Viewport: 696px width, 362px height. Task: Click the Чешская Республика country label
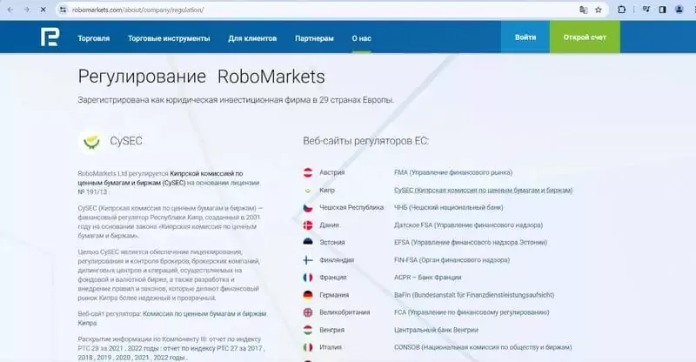click(351, 207)
